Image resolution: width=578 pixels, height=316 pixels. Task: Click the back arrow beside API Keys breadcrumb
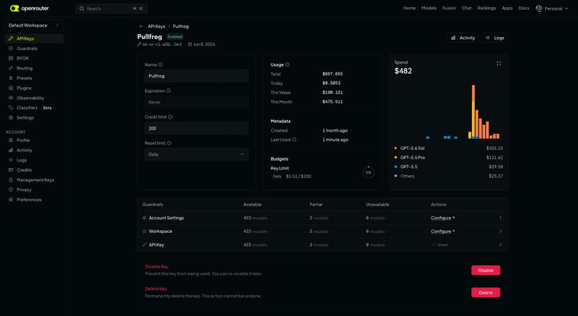point(141,26)
